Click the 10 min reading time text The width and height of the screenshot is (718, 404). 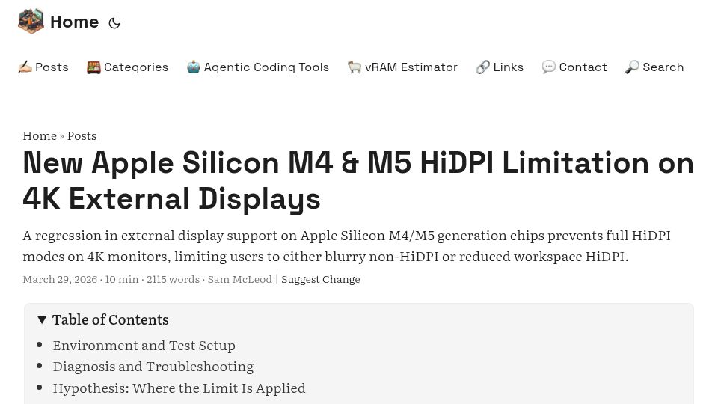coord(122,279)
